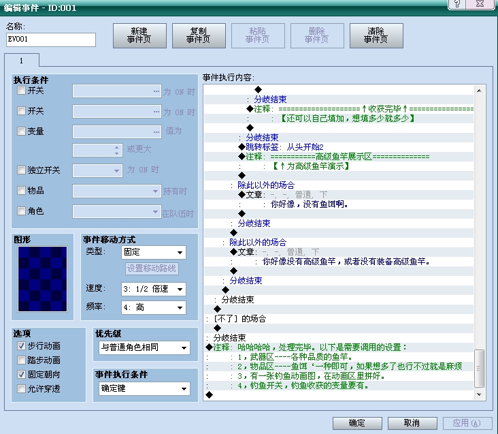The image size is (498, 434).
Task: Select the line 你好像，没有鱼饵啊。
Action: pyautogui.click(x=339, y=204)
